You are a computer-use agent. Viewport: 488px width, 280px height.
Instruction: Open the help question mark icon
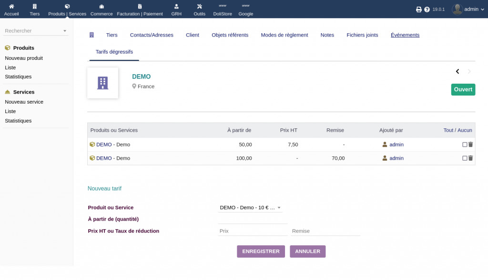click(427, 10)
